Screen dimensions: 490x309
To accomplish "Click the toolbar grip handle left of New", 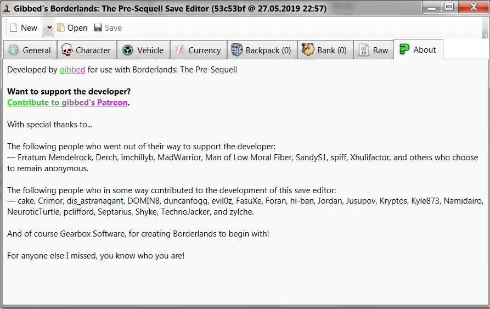I will point(5,28).
